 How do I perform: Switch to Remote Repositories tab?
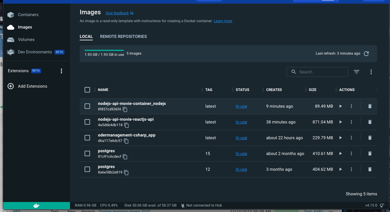pyautogui.click(x=123, y=36)
